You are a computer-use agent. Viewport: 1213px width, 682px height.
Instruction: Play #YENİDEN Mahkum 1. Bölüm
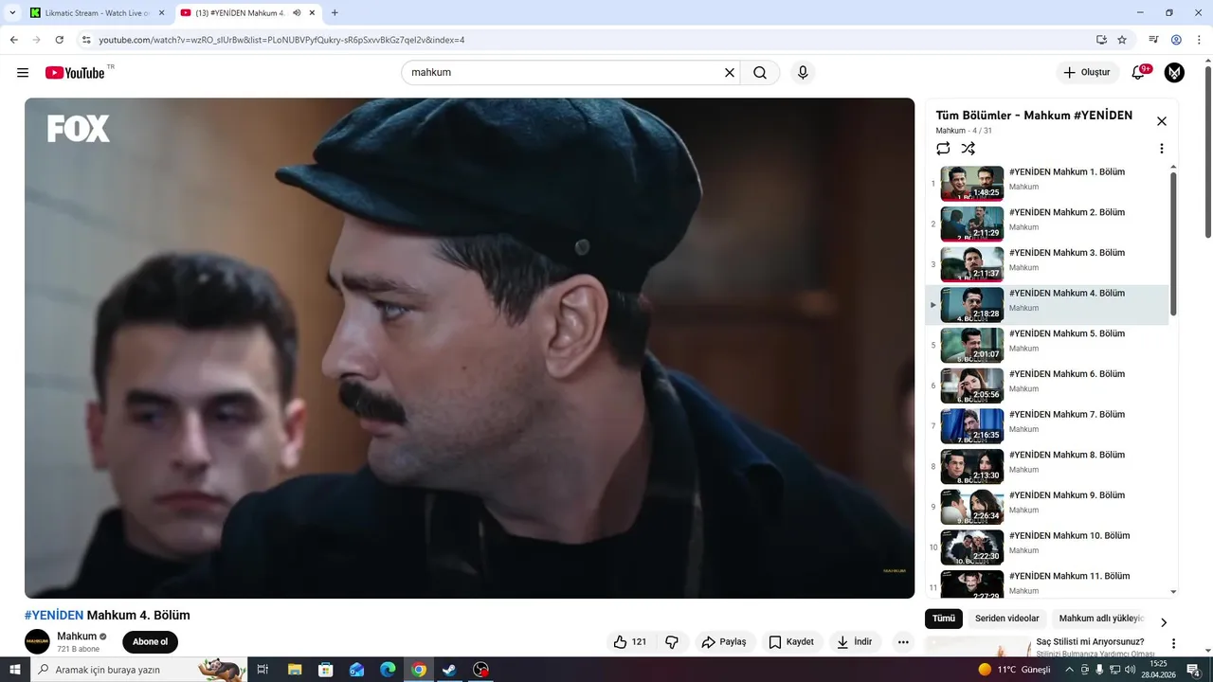pyautogui.click(x=1048, y=184)
